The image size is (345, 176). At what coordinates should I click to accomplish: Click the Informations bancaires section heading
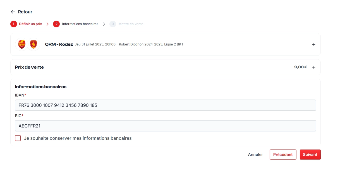41,87
